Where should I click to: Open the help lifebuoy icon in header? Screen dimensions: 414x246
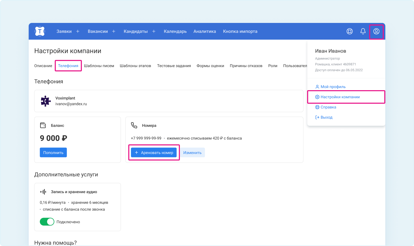(x=350, y=31)
